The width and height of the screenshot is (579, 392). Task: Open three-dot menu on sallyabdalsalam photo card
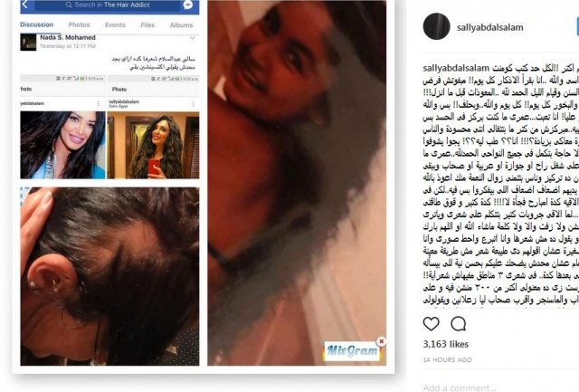click(x=193, y=104)
